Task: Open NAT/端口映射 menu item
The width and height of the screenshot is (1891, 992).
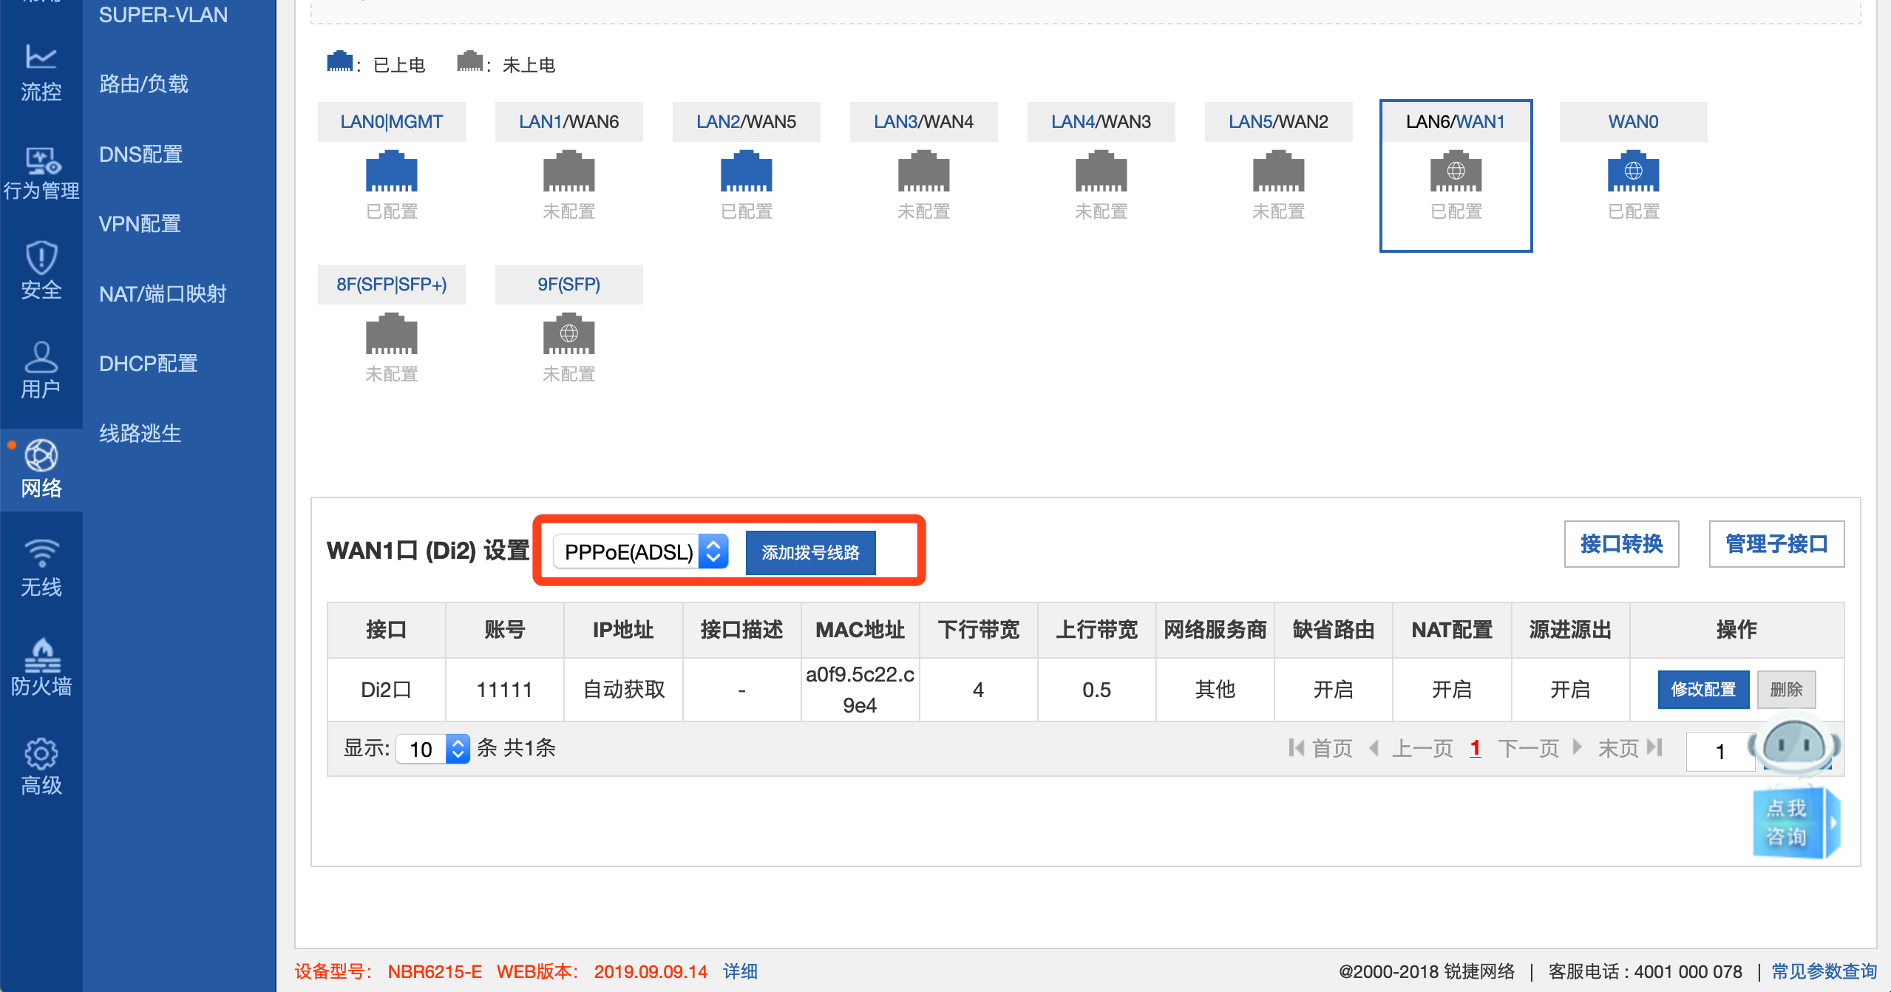Action: click(163, 294)
